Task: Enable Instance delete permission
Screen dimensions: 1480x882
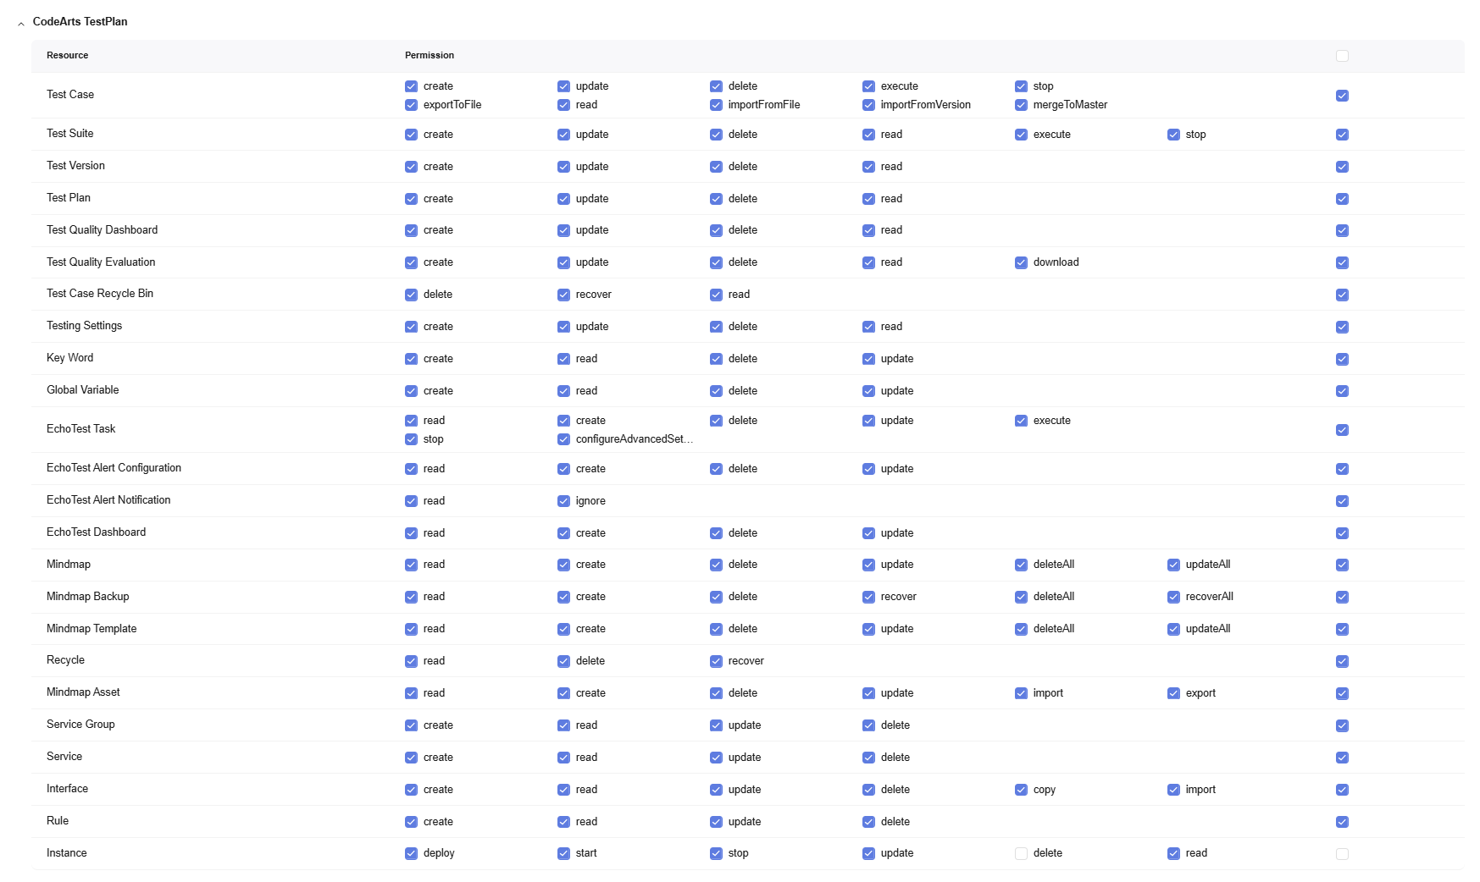Action: pos(1021,853)
